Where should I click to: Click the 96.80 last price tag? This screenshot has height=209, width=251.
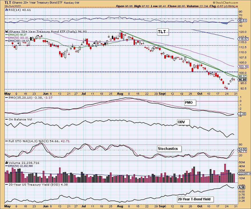pos(243,80)
